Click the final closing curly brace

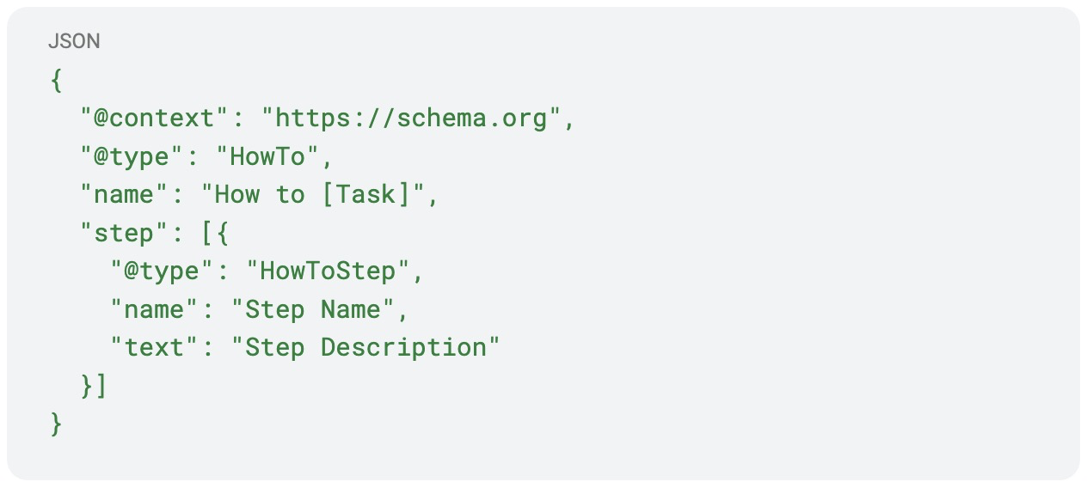[57, 424]
